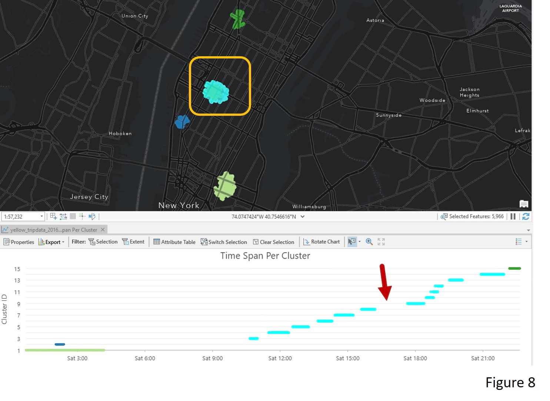Click cyan cluster polygon on the map
The height and width of the screenshot is (401, 550).
pyautogui.click(x=216, y=92)
